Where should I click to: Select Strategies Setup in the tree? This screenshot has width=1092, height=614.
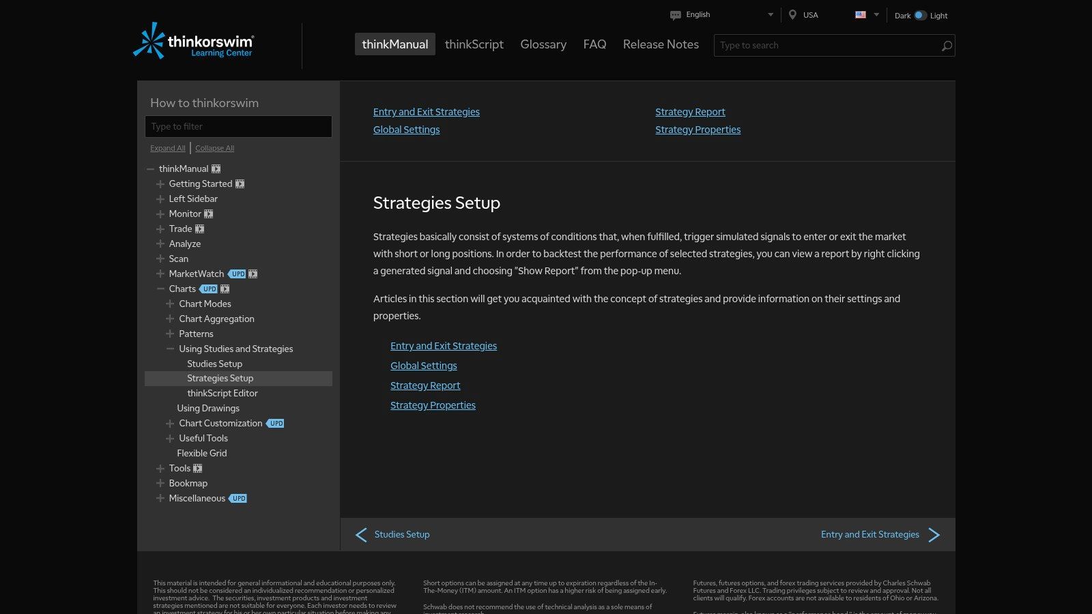pos(238,379)
